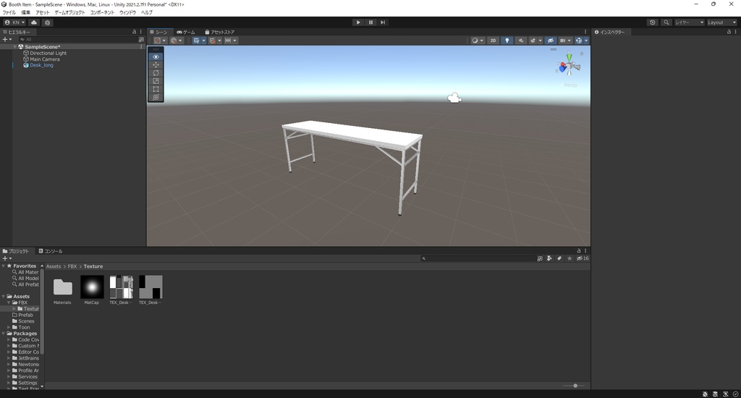Open search-in-window icon by Hierarchy search field
741x398 pixels.
point(141,40)
